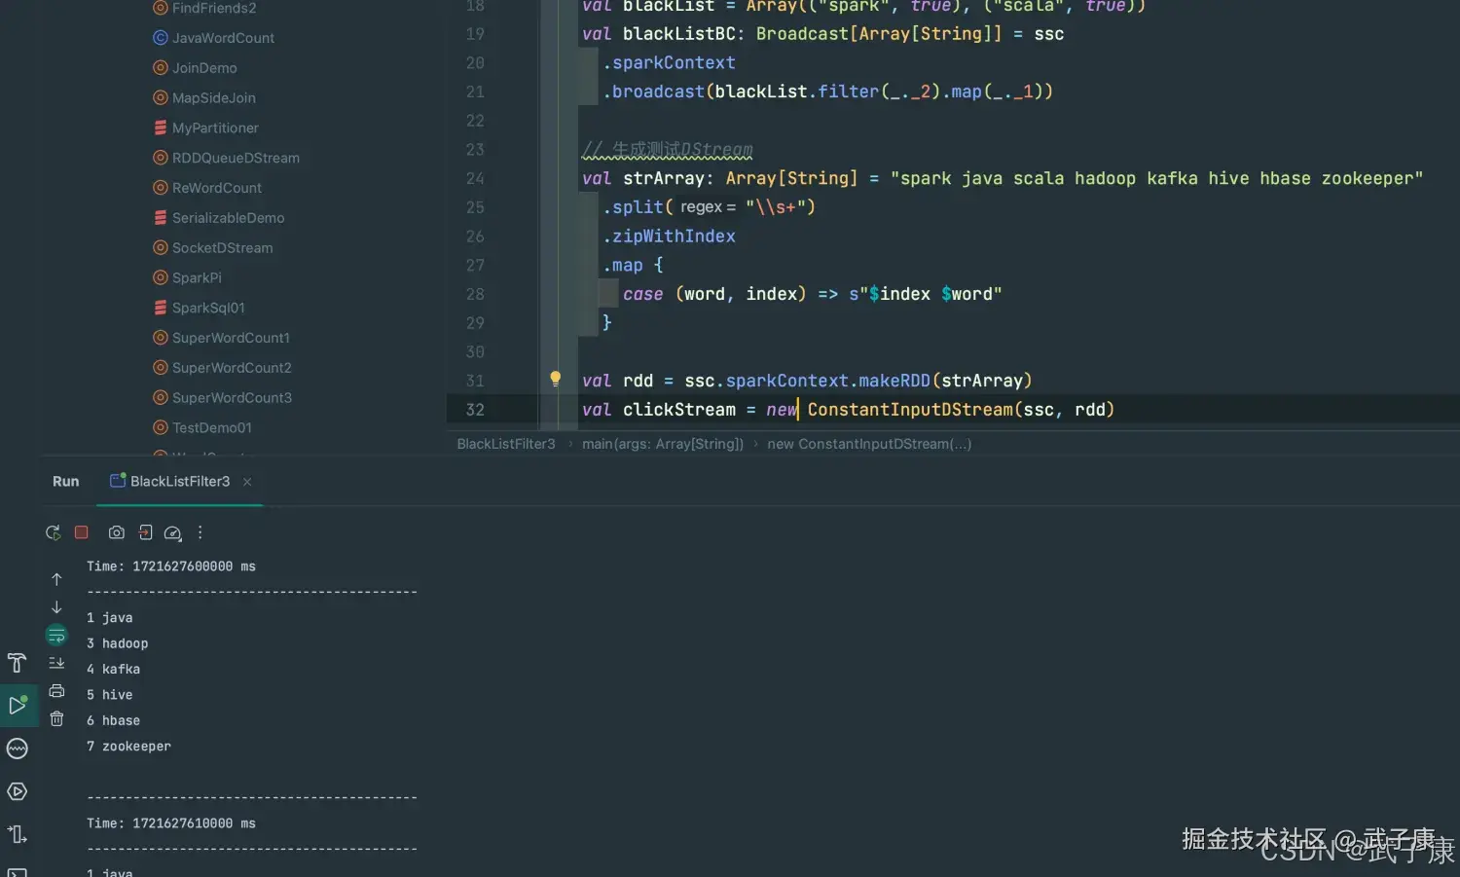Click the exit icon with red arrow
The image size is (1460, 877).
[145, 532]
